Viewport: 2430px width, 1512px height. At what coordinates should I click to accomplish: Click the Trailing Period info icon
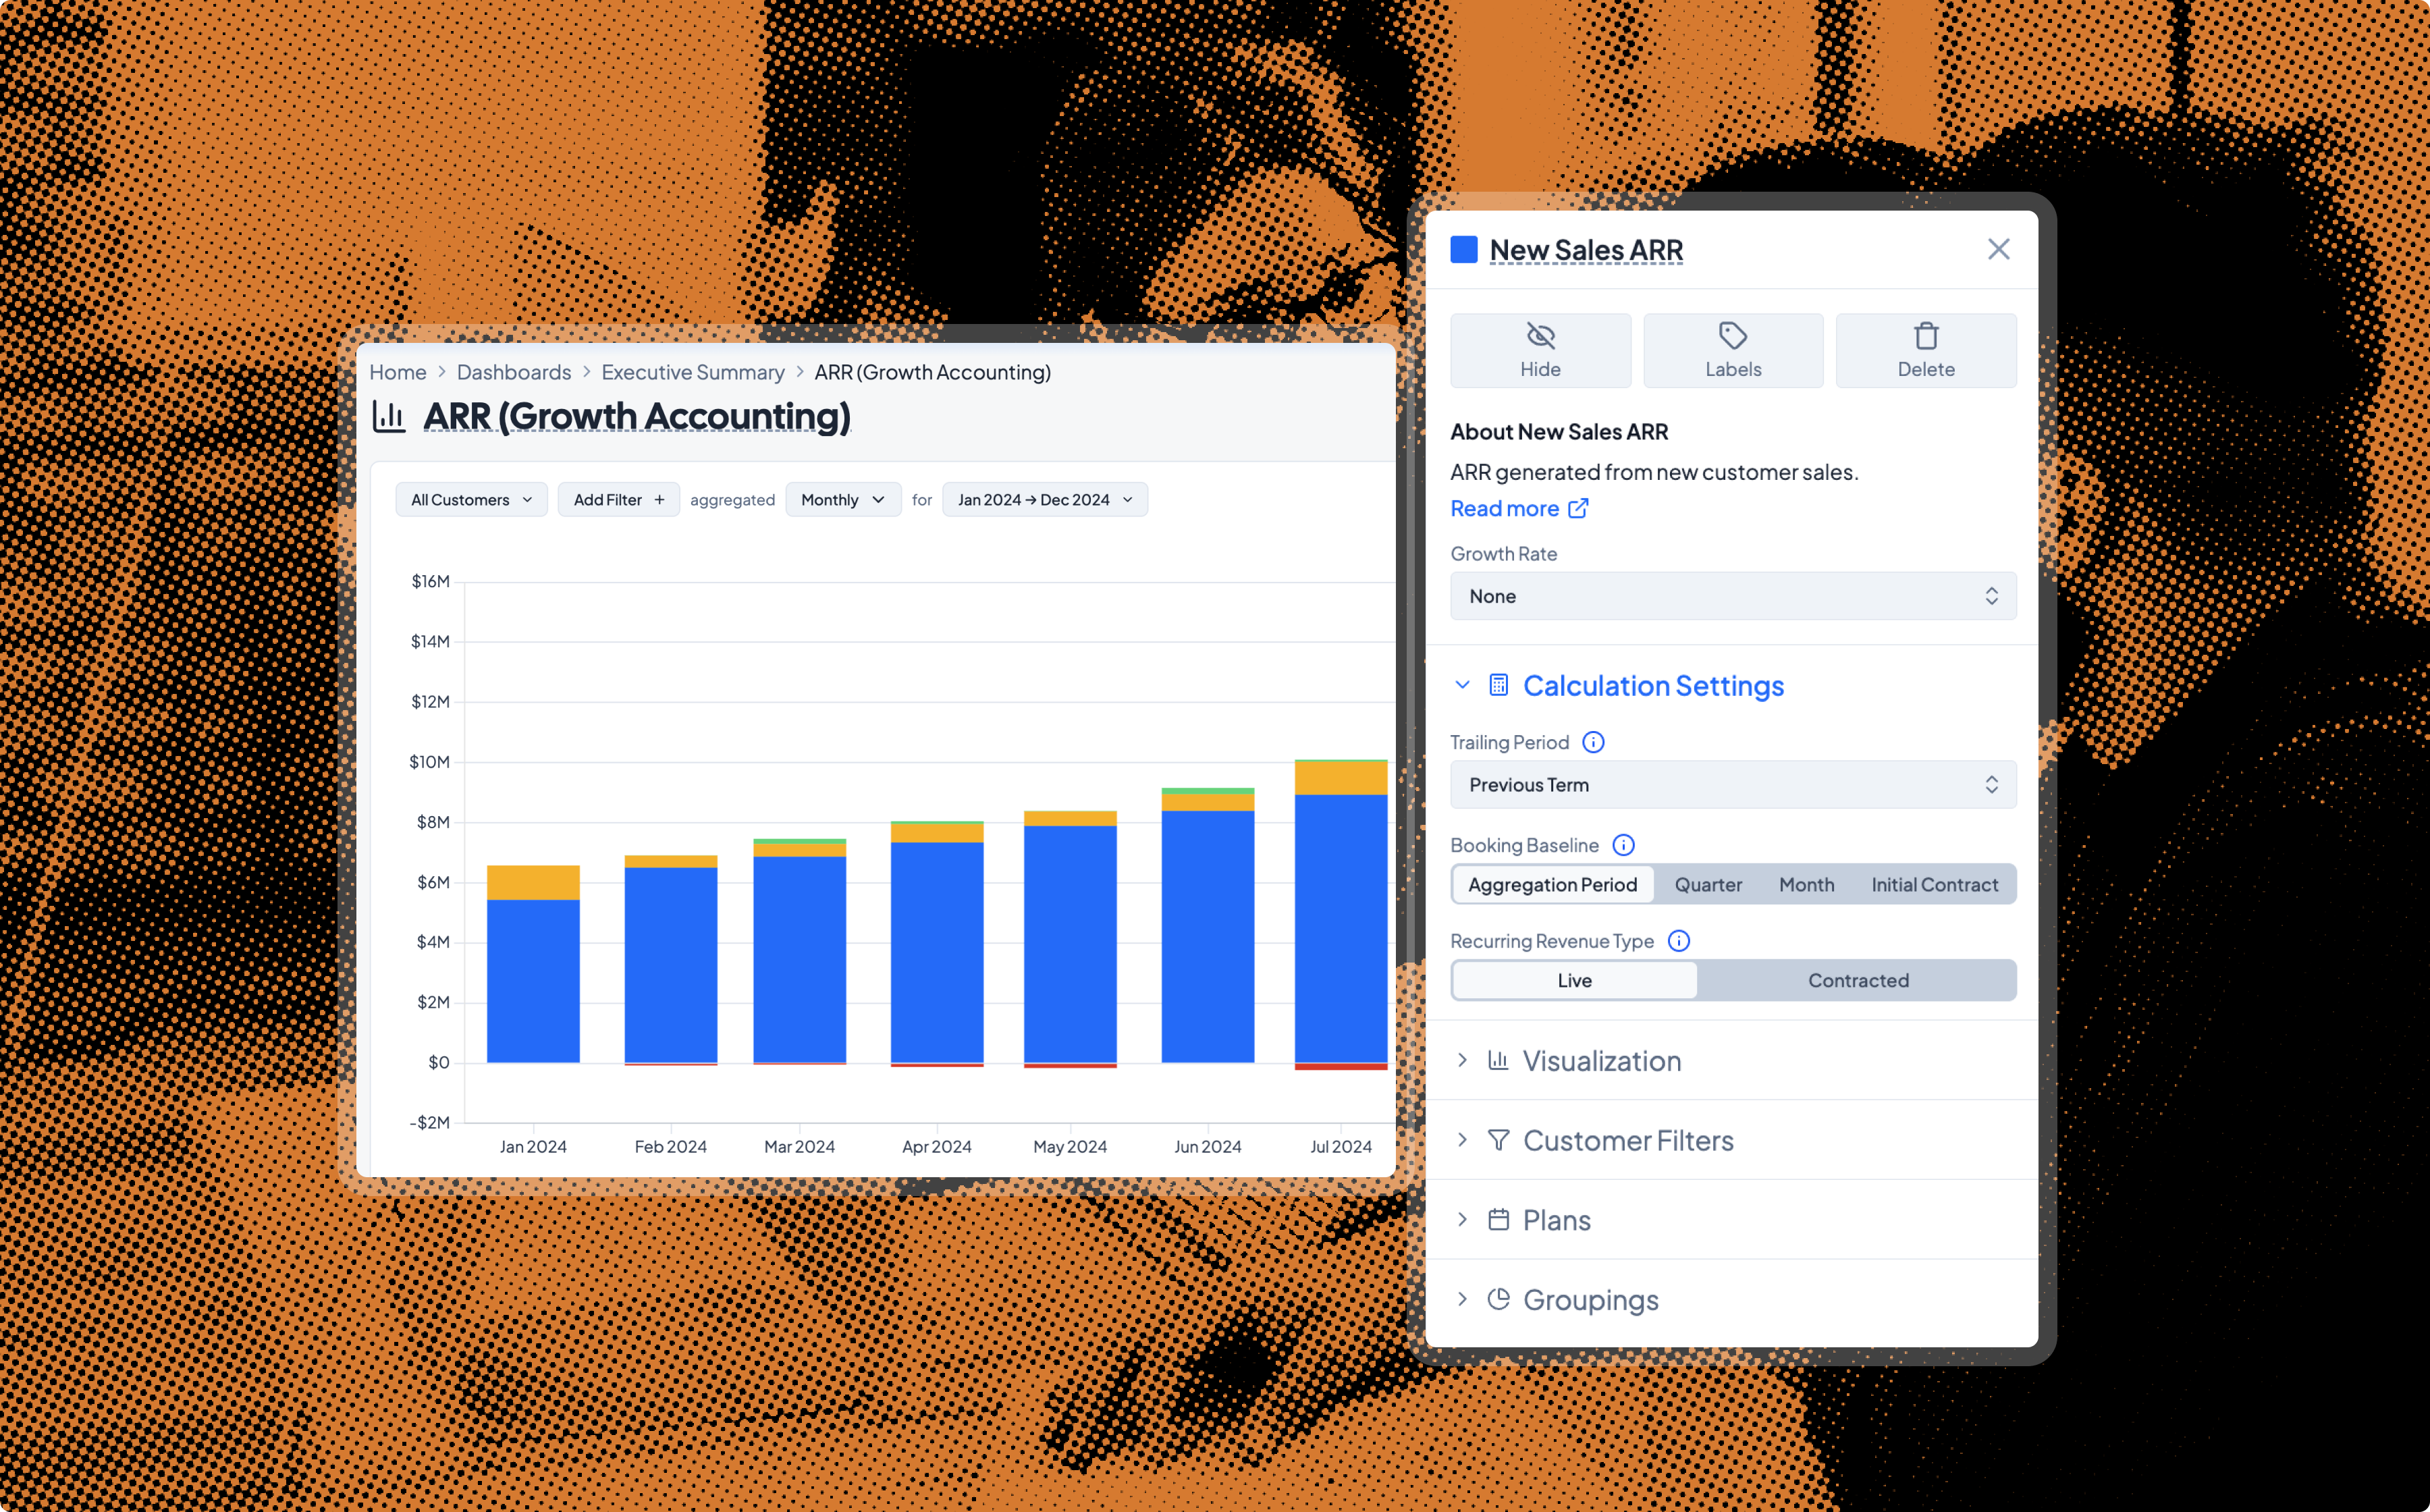coord(1593,742)
